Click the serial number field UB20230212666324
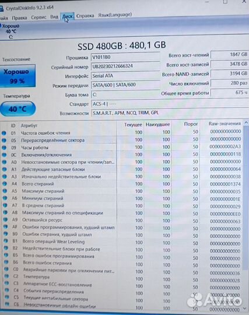This screenshot has height=315, width=249. coord(125,66)
